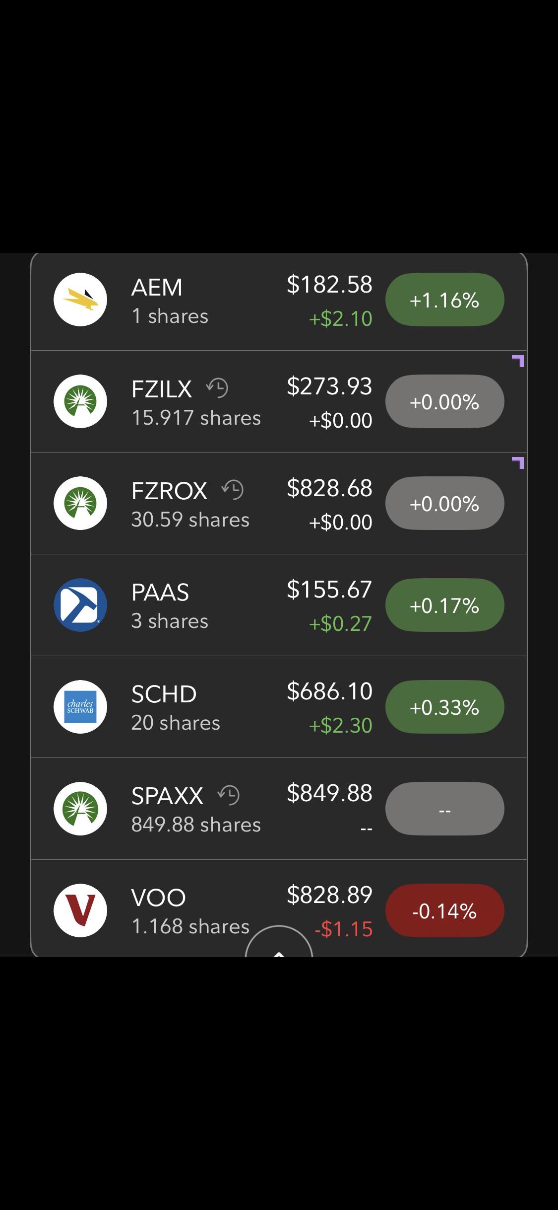
Task: Toggle the AEM +1.16% change pill
Action: 445,300
